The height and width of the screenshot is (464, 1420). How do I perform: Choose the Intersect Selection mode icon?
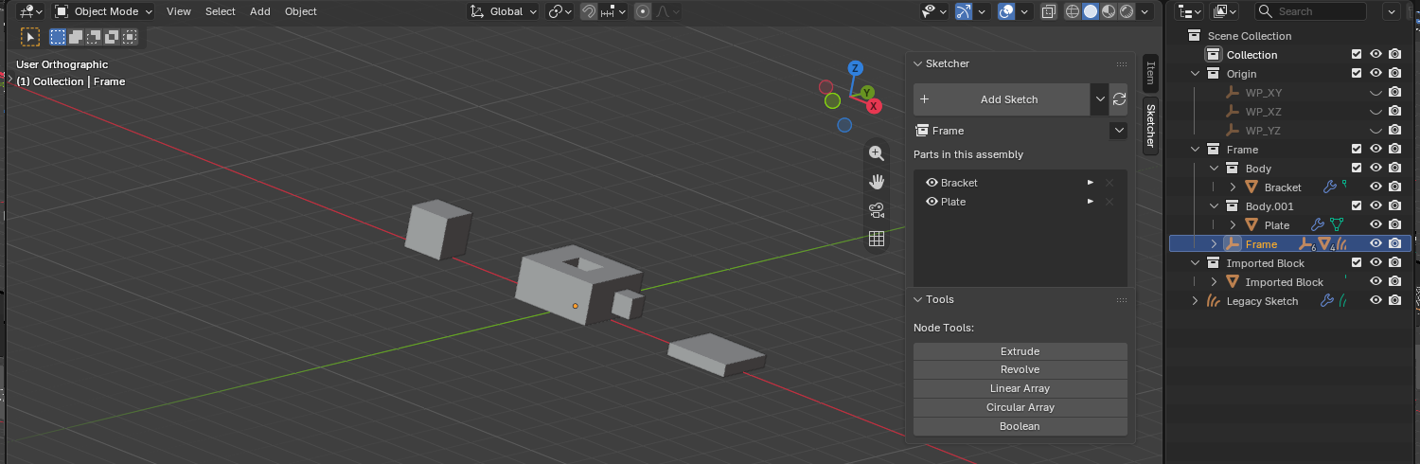pyautogui.click(x=130, y=37)
